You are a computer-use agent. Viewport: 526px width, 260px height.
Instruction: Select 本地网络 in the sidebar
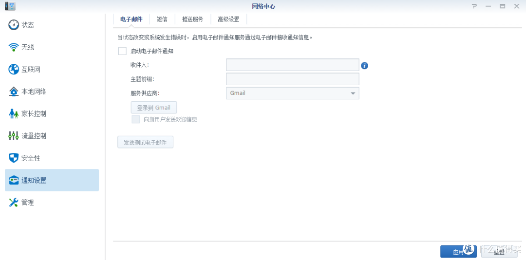point(52,92)
